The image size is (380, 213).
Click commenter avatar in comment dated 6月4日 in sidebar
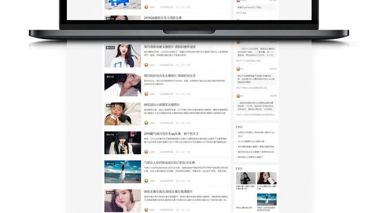pos(238,69)
